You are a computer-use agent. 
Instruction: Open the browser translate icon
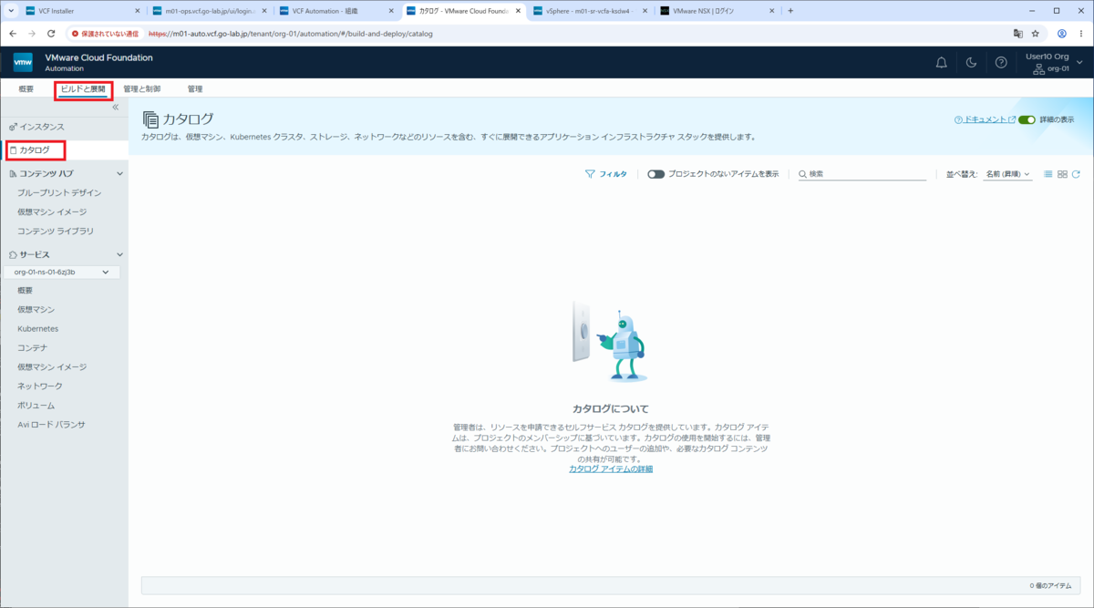tap(1018, 33)
